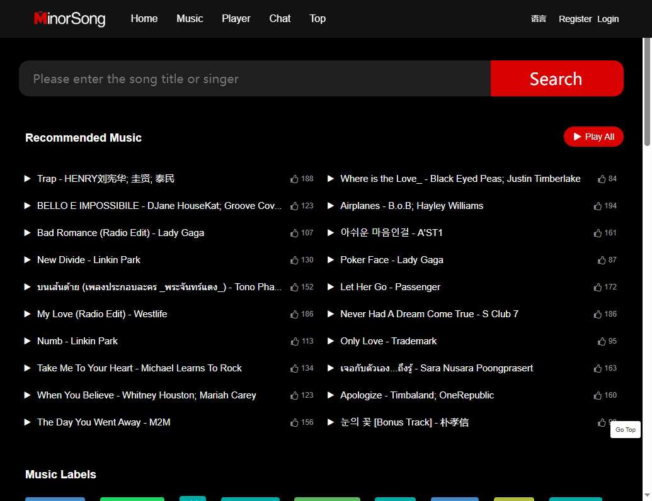Play the song Trap by HENRY
Screen dimensions: 652x501
point(28,179)
